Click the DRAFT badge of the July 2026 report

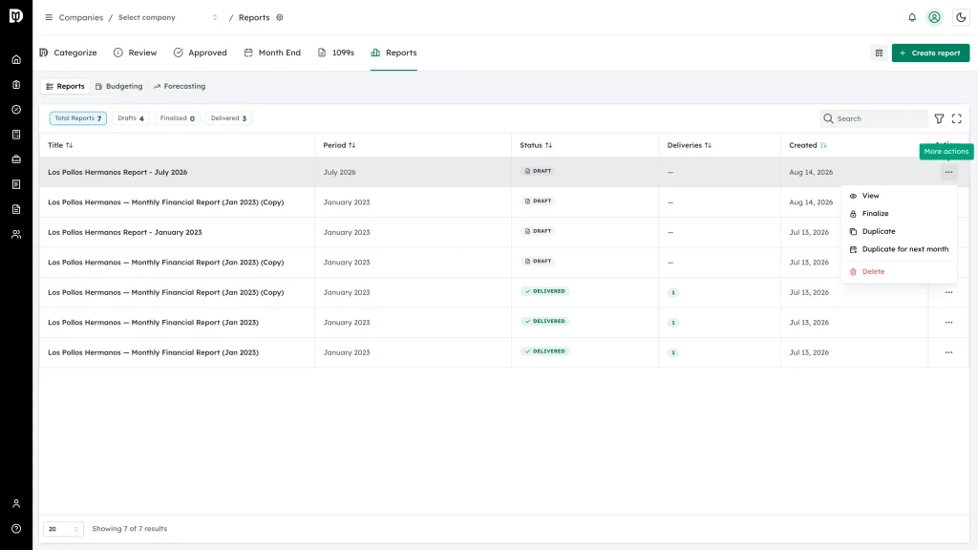(x=538, y=171)
